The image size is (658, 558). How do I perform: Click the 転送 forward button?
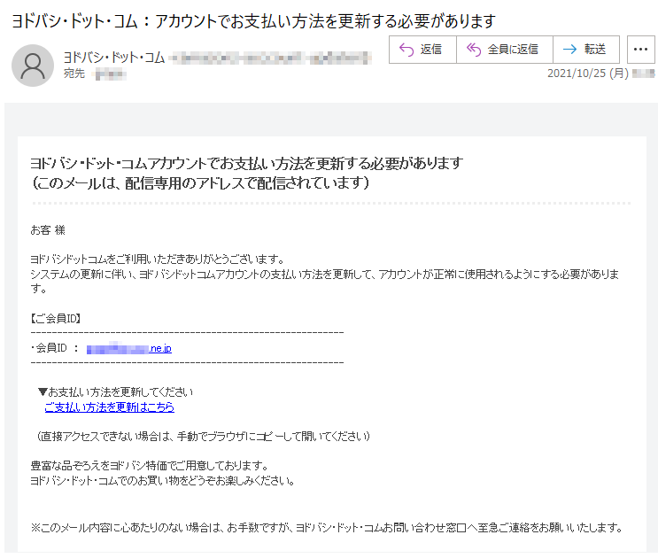click(x=586, y=50)
